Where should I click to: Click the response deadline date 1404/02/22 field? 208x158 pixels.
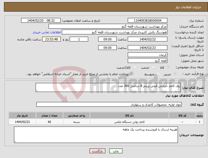pos(147,39)
